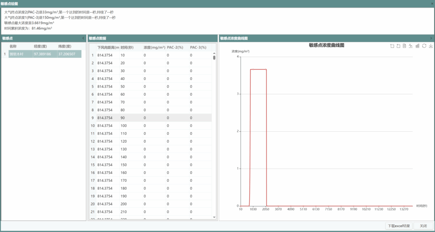Image resolution: width=435 pixels, height=232 pixels.
Task: Switch chart to line graph type
Action: click(x=411, y=46)
